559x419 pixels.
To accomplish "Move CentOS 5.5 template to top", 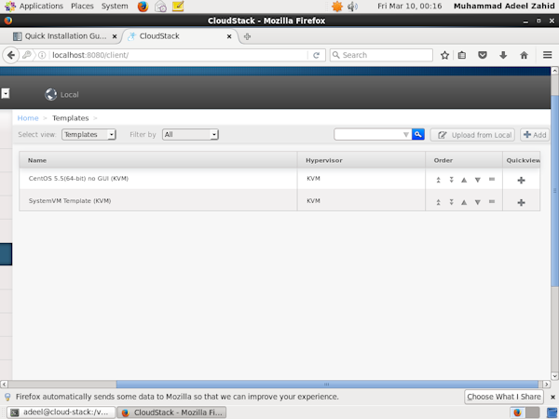I will pos(438,180).
